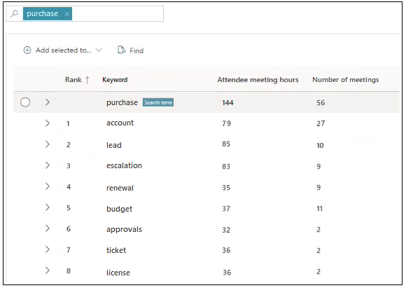This screenshot has width=406, height=288.
Task: Click the ticket keyword
Action: coord(116,250)
